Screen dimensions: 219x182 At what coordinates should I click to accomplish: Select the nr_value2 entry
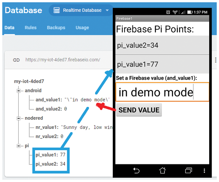tap(49, 136)
